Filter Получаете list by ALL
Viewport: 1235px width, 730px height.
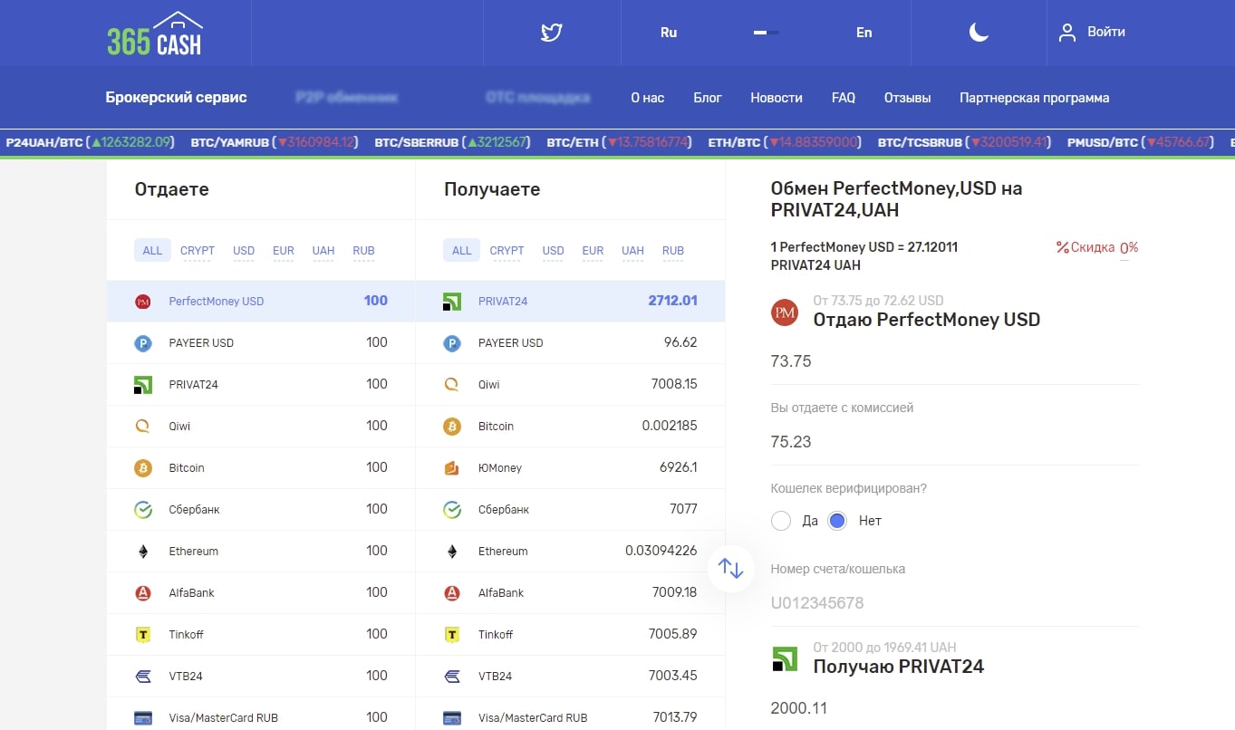(x=462, y=251)
